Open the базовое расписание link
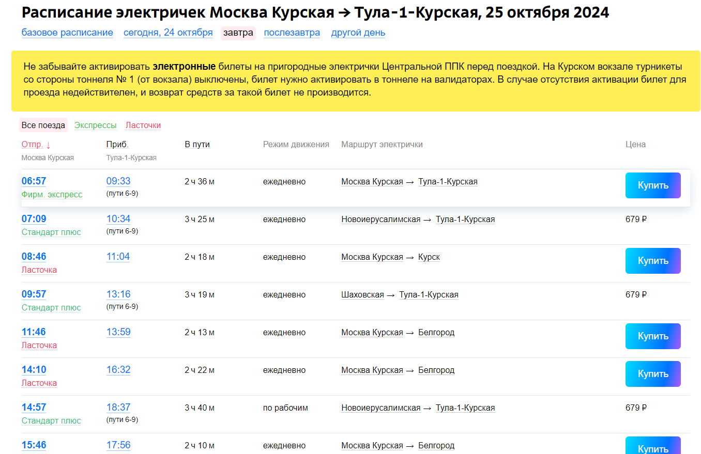The image size is (701, 454). point(67,33)
